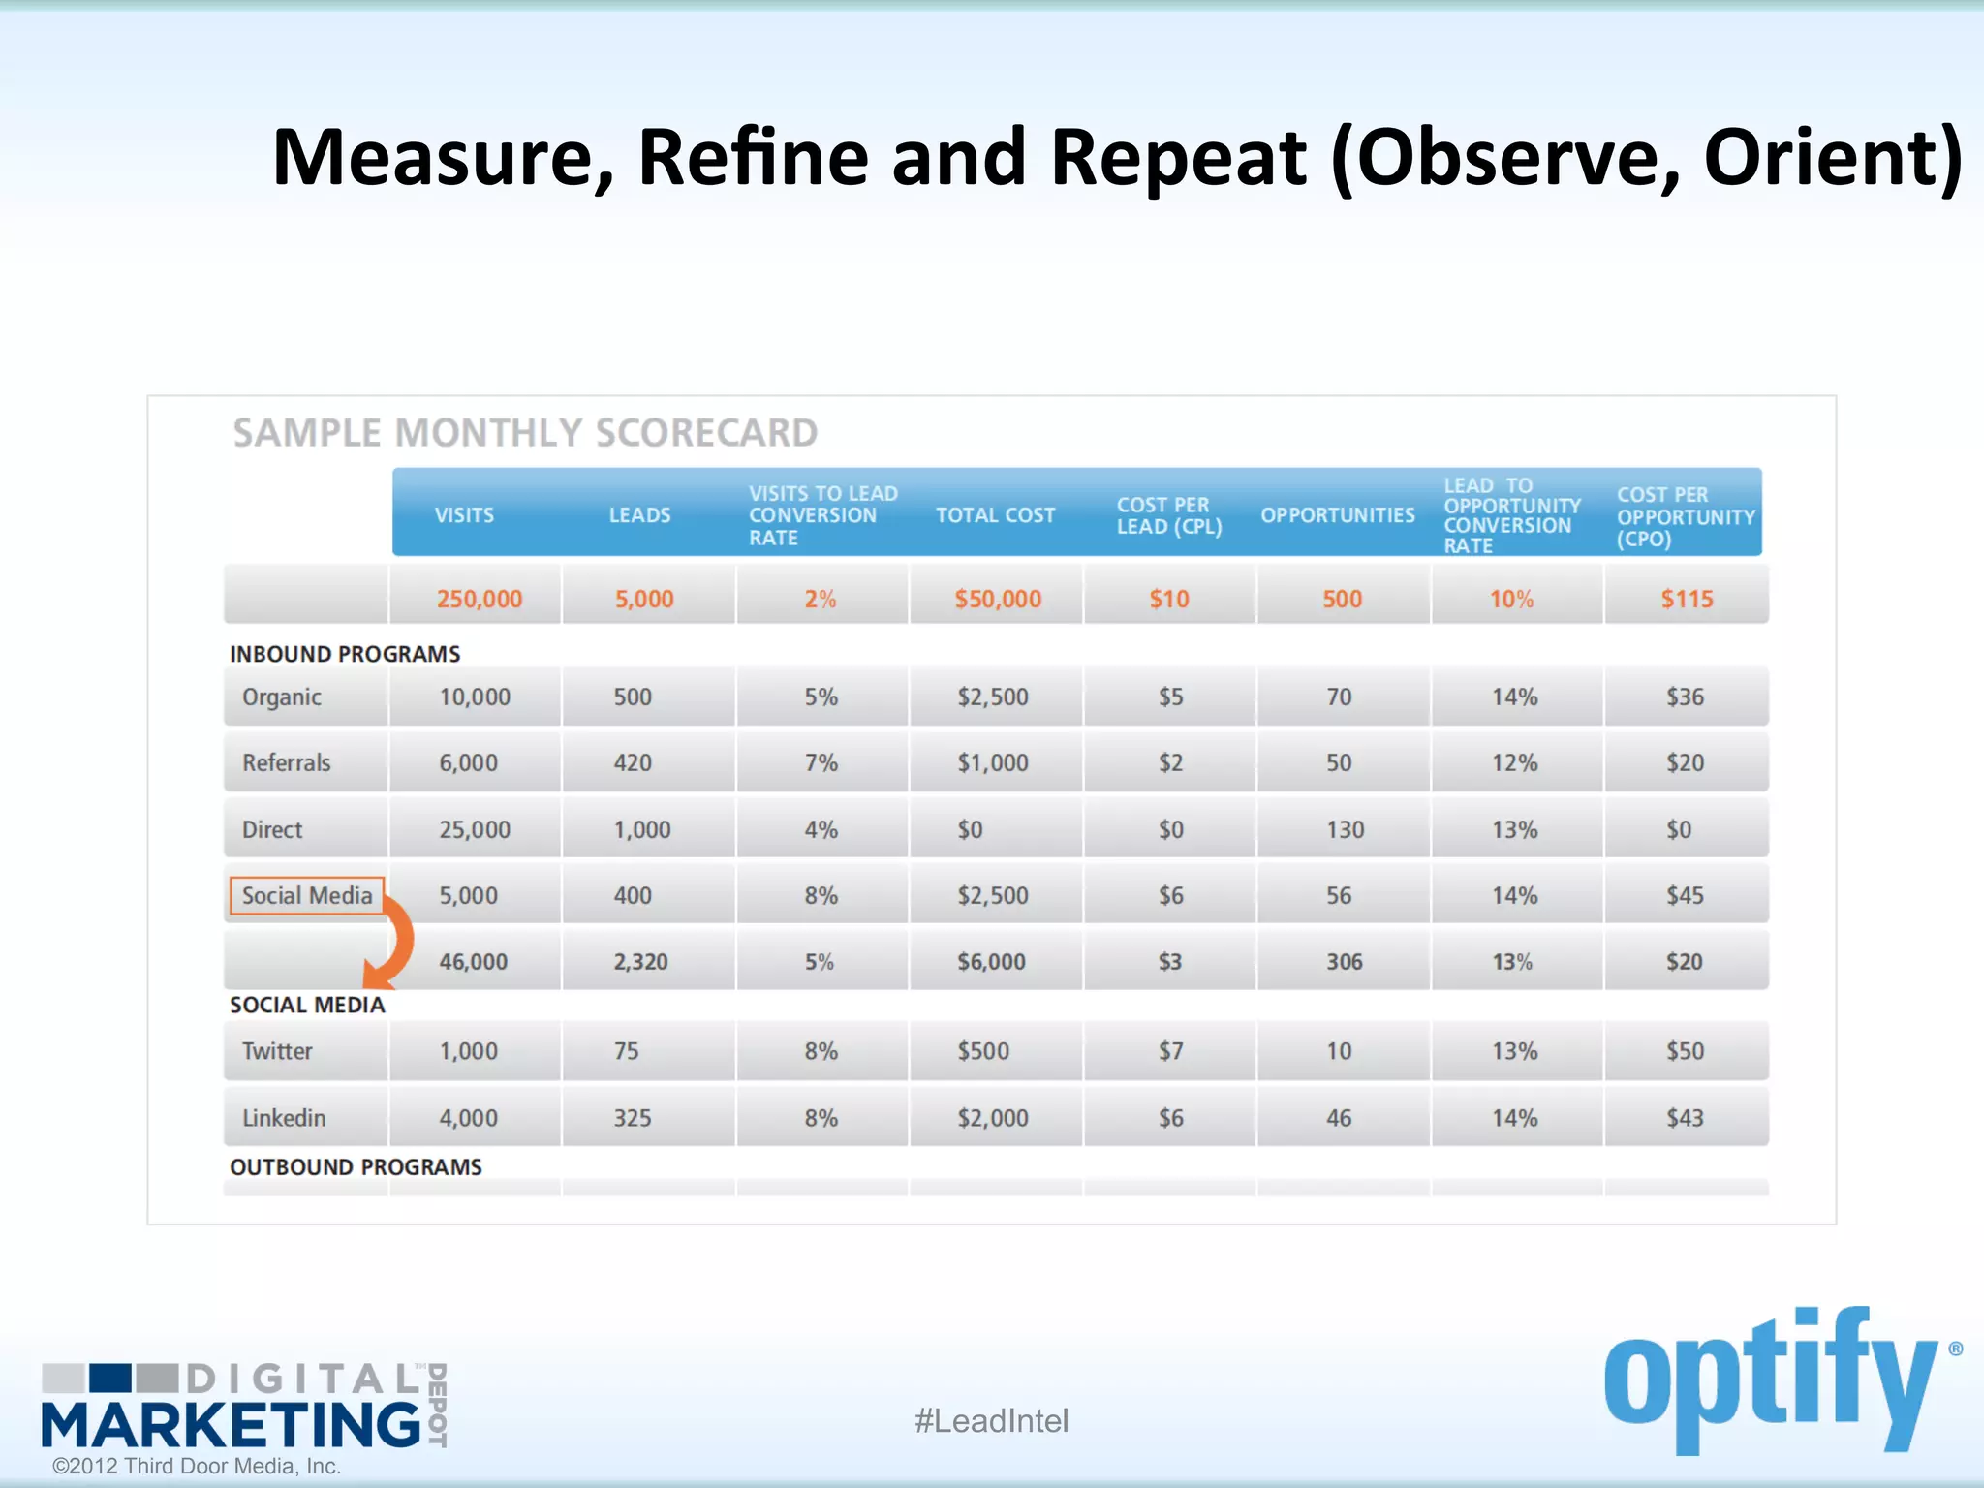
Task: Click the total CPO value $115
Action: pyautogui.click(x=1687, y=599)
